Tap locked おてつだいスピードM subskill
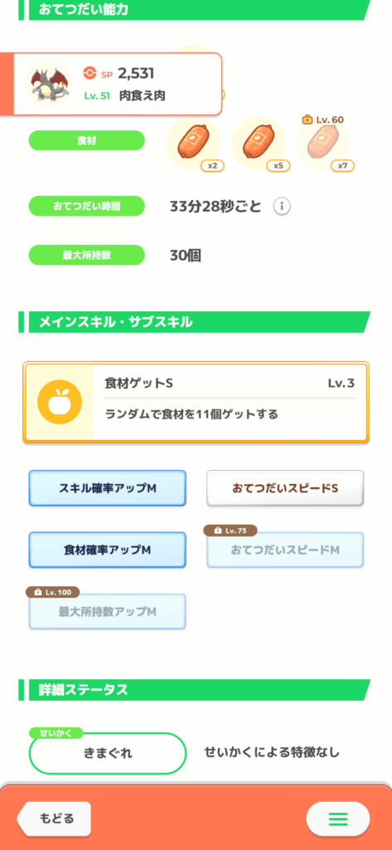 point(285,550)
